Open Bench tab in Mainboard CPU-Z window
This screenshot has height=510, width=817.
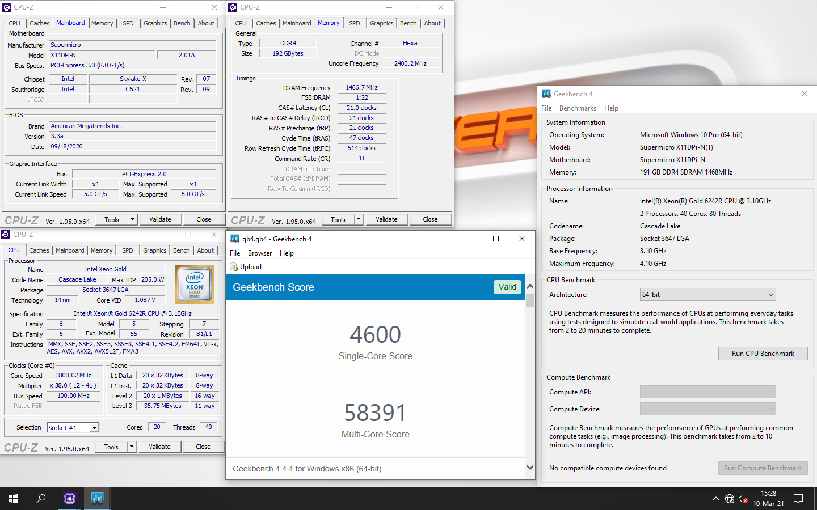pyautogui.click(x=182, y=23)
